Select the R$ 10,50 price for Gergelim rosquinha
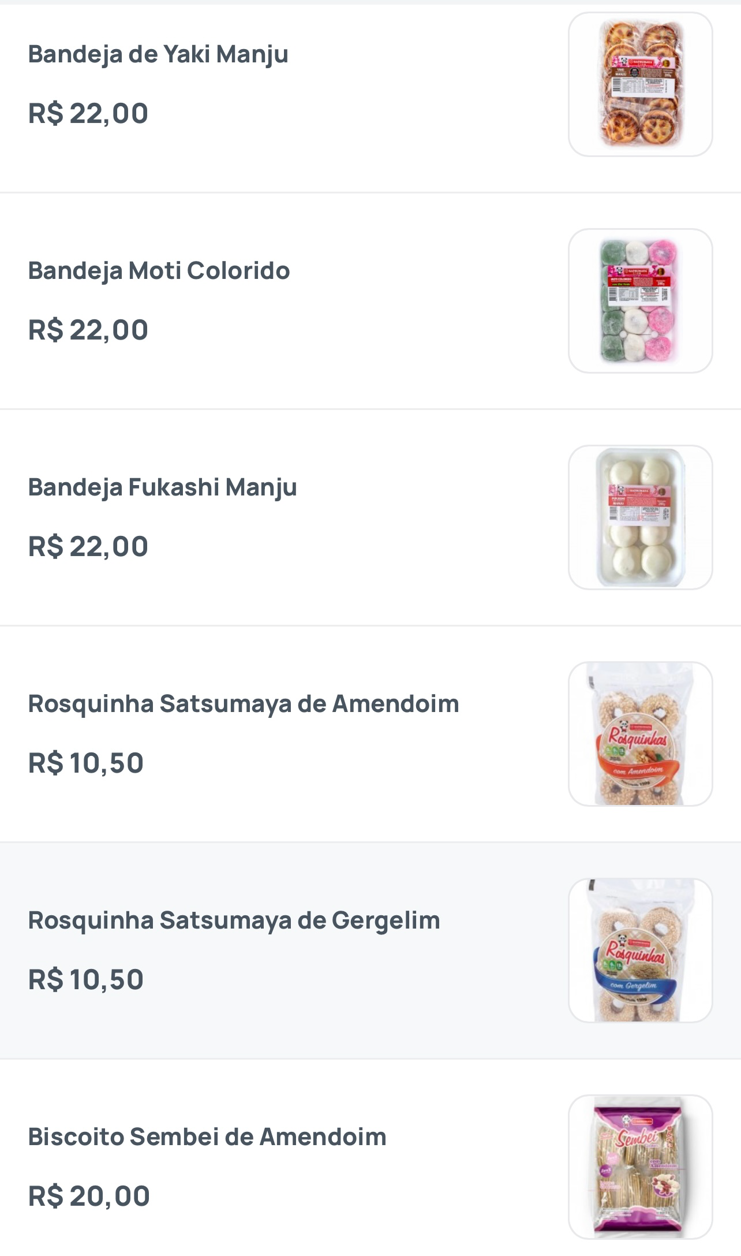The height and width of the screenshot is (1256, 741). pos(86,979)
